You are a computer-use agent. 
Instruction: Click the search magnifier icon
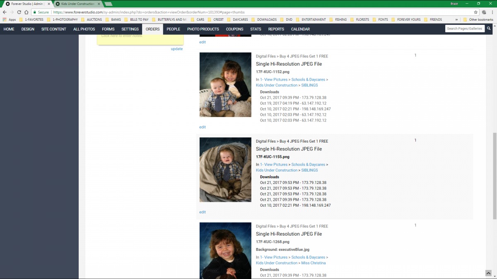pos(489,29)
